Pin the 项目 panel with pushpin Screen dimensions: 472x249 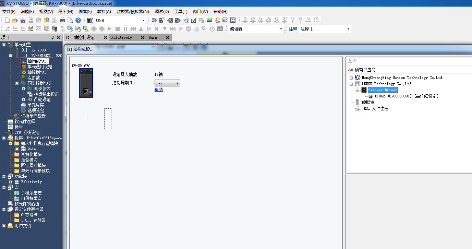point(52,37)
